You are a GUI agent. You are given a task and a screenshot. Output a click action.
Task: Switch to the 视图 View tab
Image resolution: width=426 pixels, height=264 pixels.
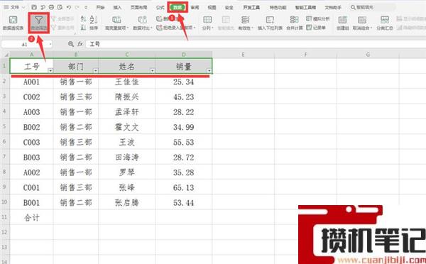[x=212, y=7]
